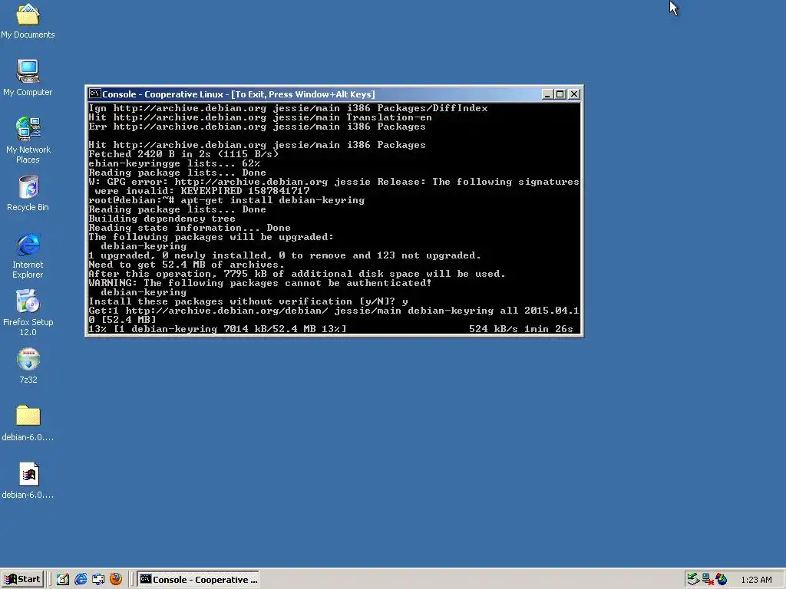Image resolution: width=786 pixels, height=589 pixels.
Task: Click the disconnected network tray icon
Action: click(x=707, y=580)
